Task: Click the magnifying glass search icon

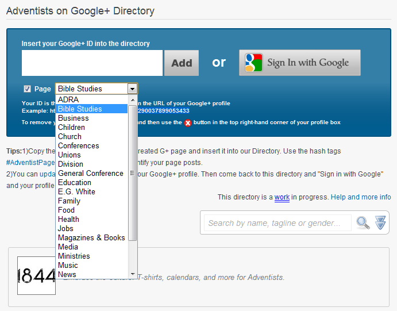Action: [x=363, y=223]
